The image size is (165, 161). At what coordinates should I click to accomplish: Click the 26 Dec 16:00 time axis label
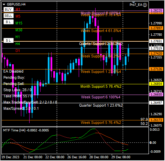(x=77, y=157)
